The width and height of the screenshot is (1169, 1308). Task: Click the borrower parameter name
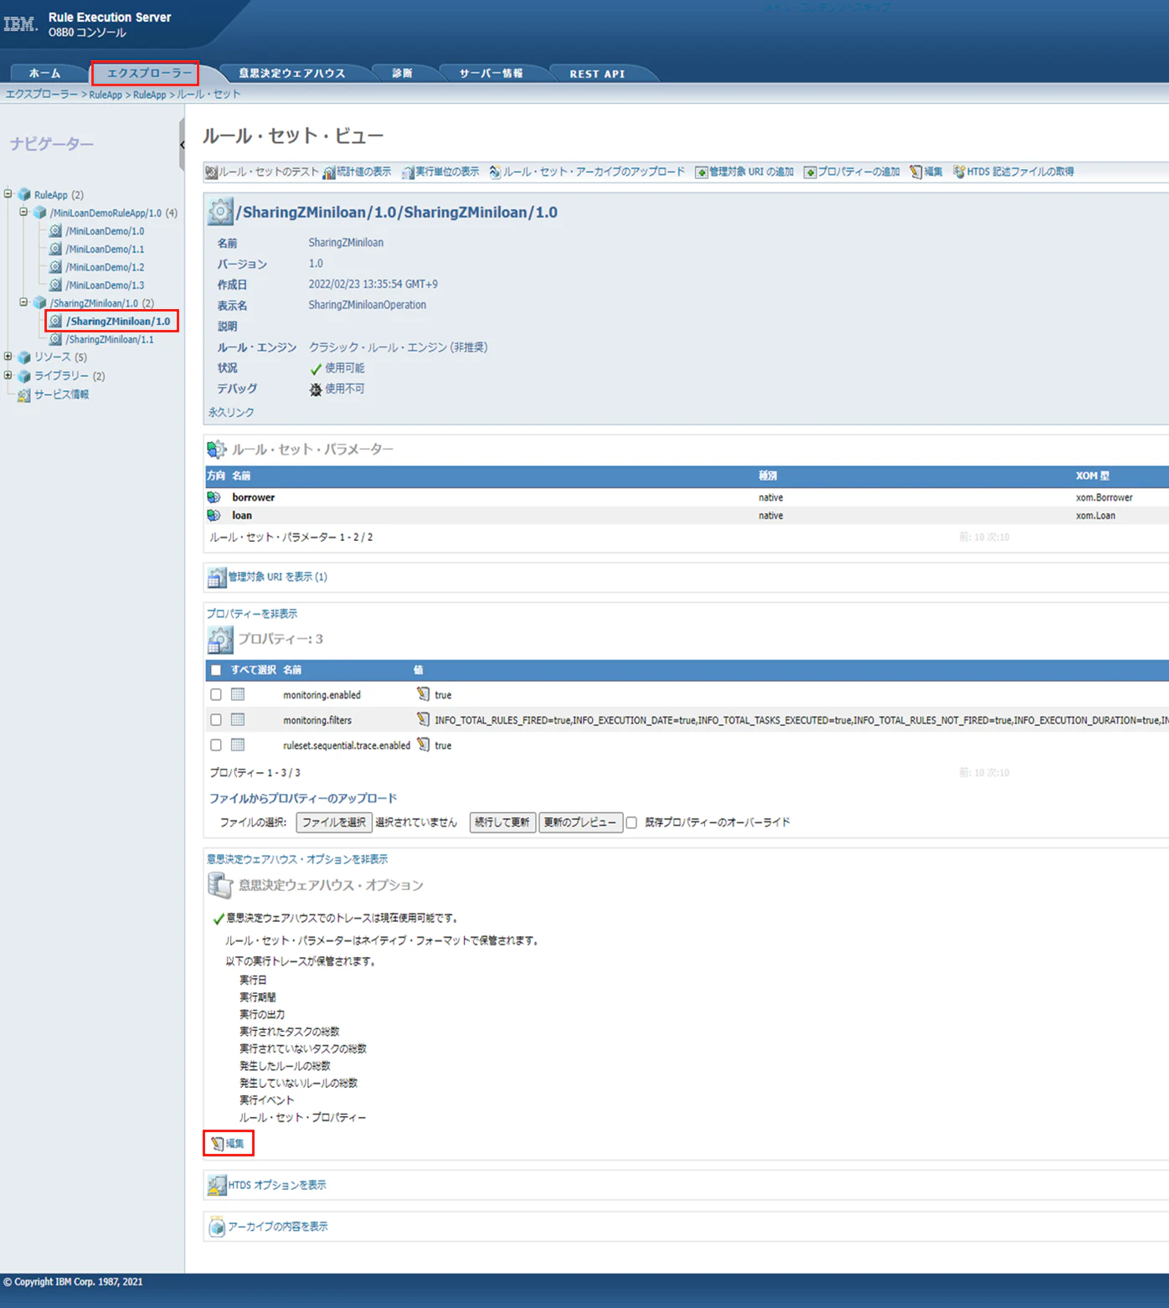click(254, 497)
